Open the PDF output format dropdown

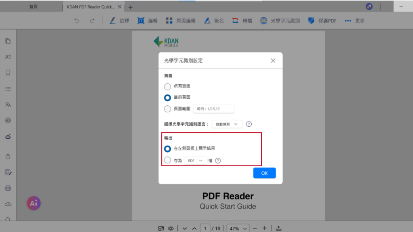click(x=196, y=161)
